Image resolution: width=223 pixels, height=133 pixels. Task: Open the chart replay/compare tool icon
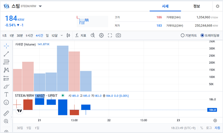[93, 35]
